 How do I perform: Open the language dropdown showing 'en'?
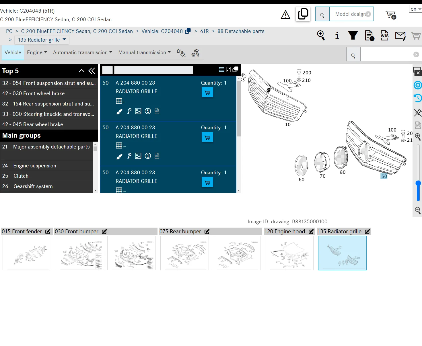(x=415, y=9)
